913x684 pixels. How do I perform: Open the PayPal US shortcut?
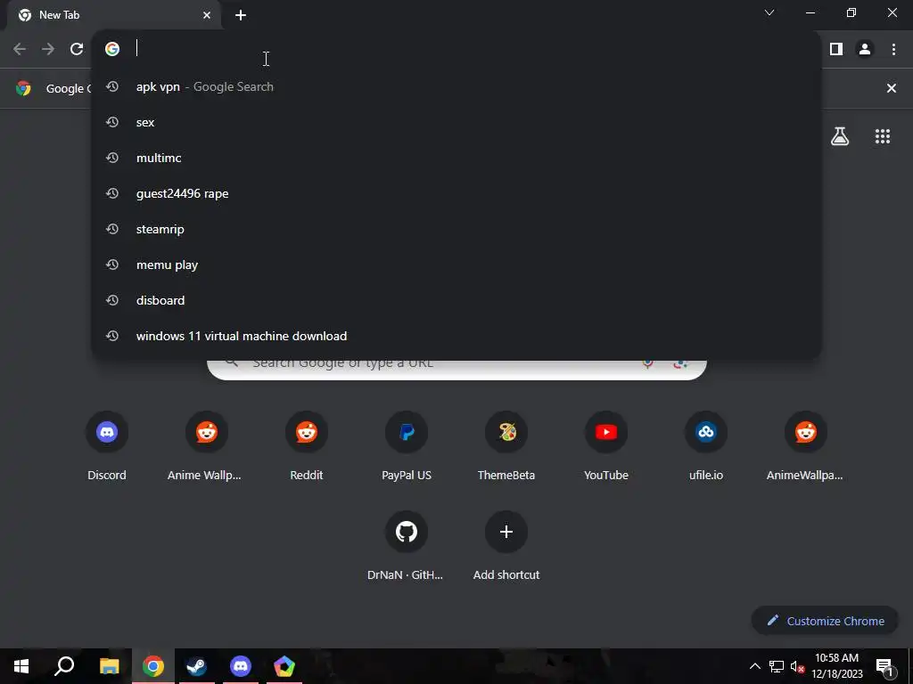tap(407, 447)
